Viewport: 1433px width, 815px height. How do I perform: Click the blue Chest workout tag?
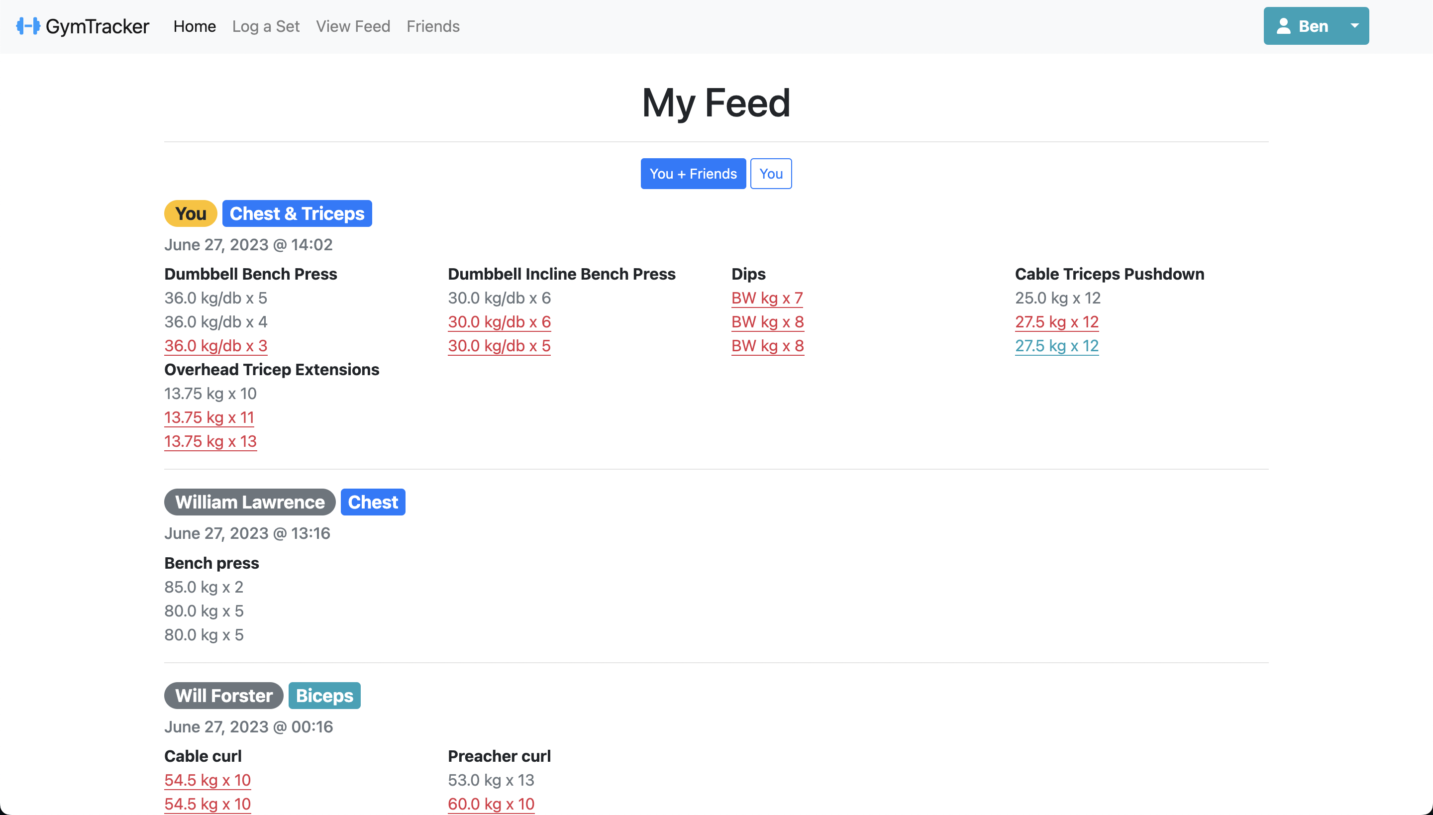click(373, 502)
